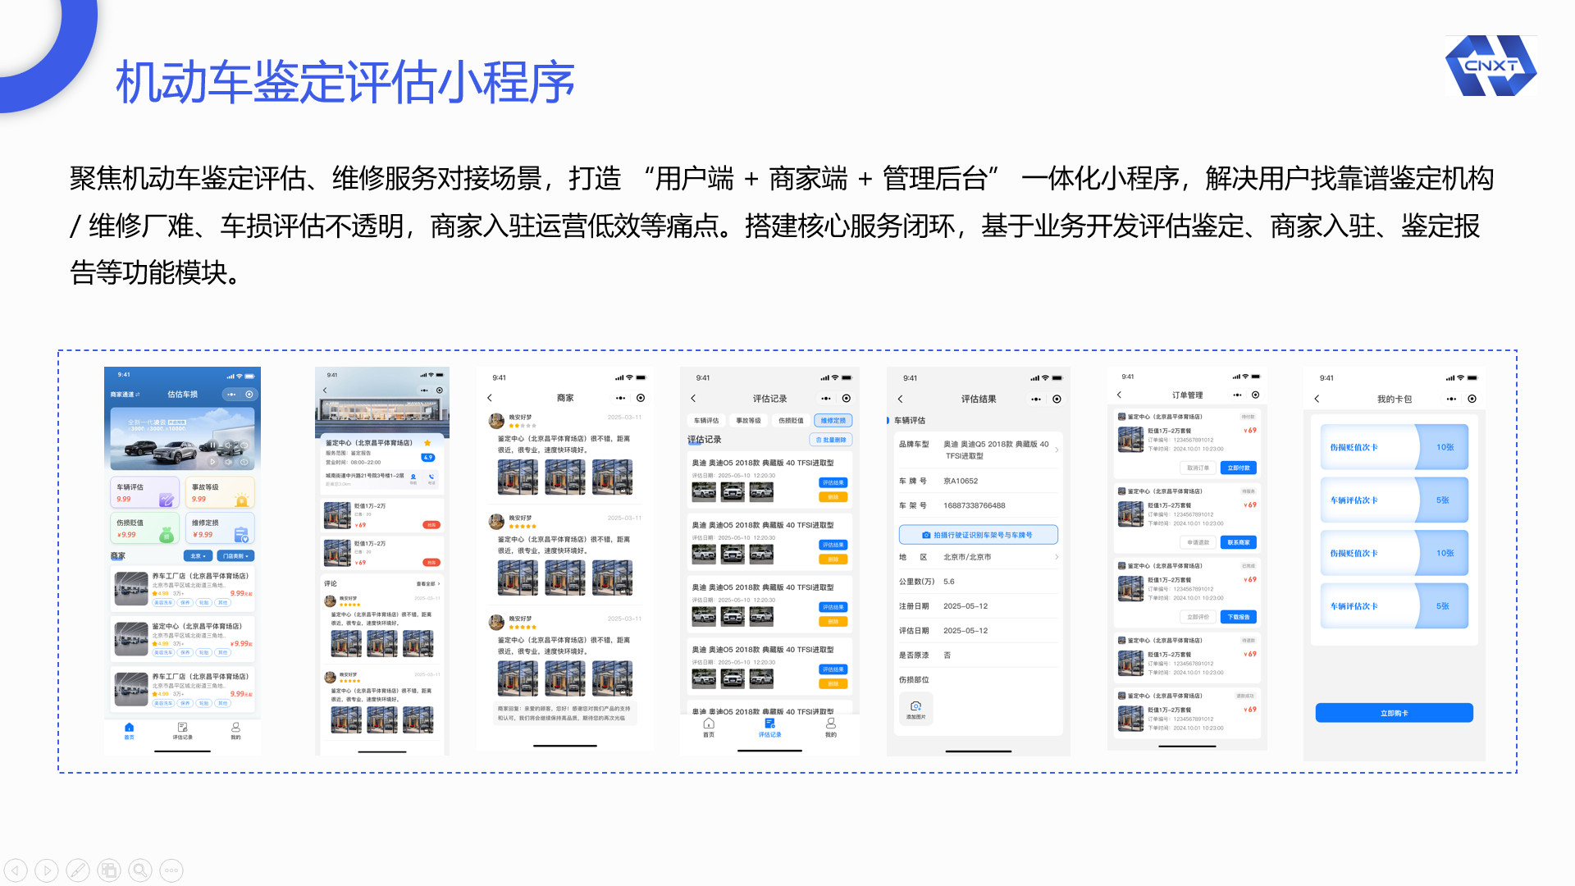Tap the 下载报告 download report button
The image size is (1575, 886).
(x=1239, y=617)
